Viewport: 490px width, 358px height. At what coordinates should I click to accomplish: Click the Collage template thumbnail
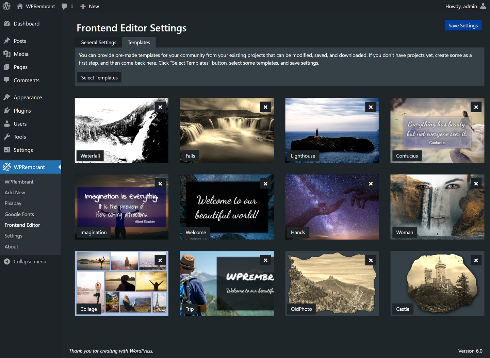[121, 283]
